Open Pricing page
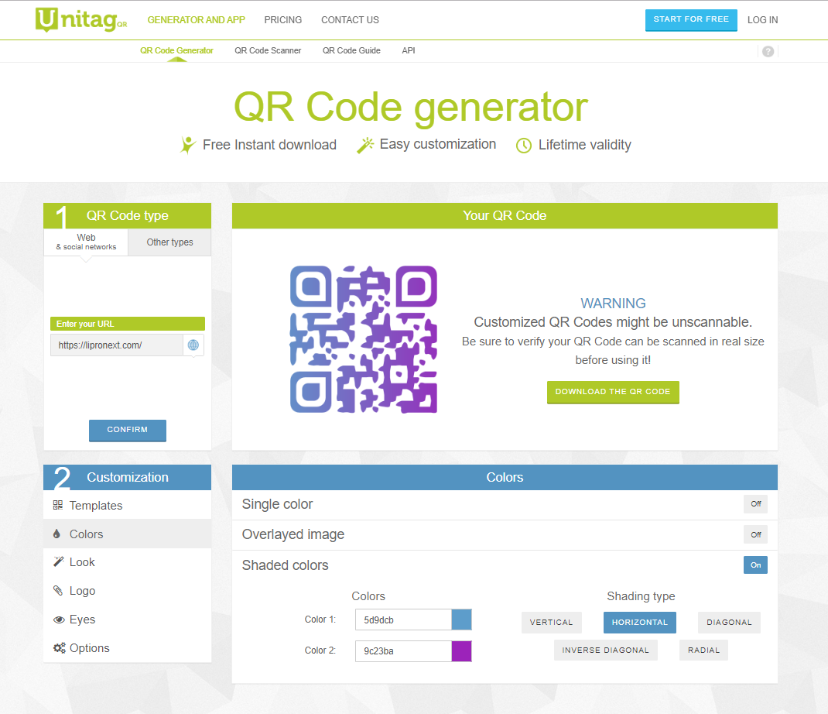 (283, 20)
